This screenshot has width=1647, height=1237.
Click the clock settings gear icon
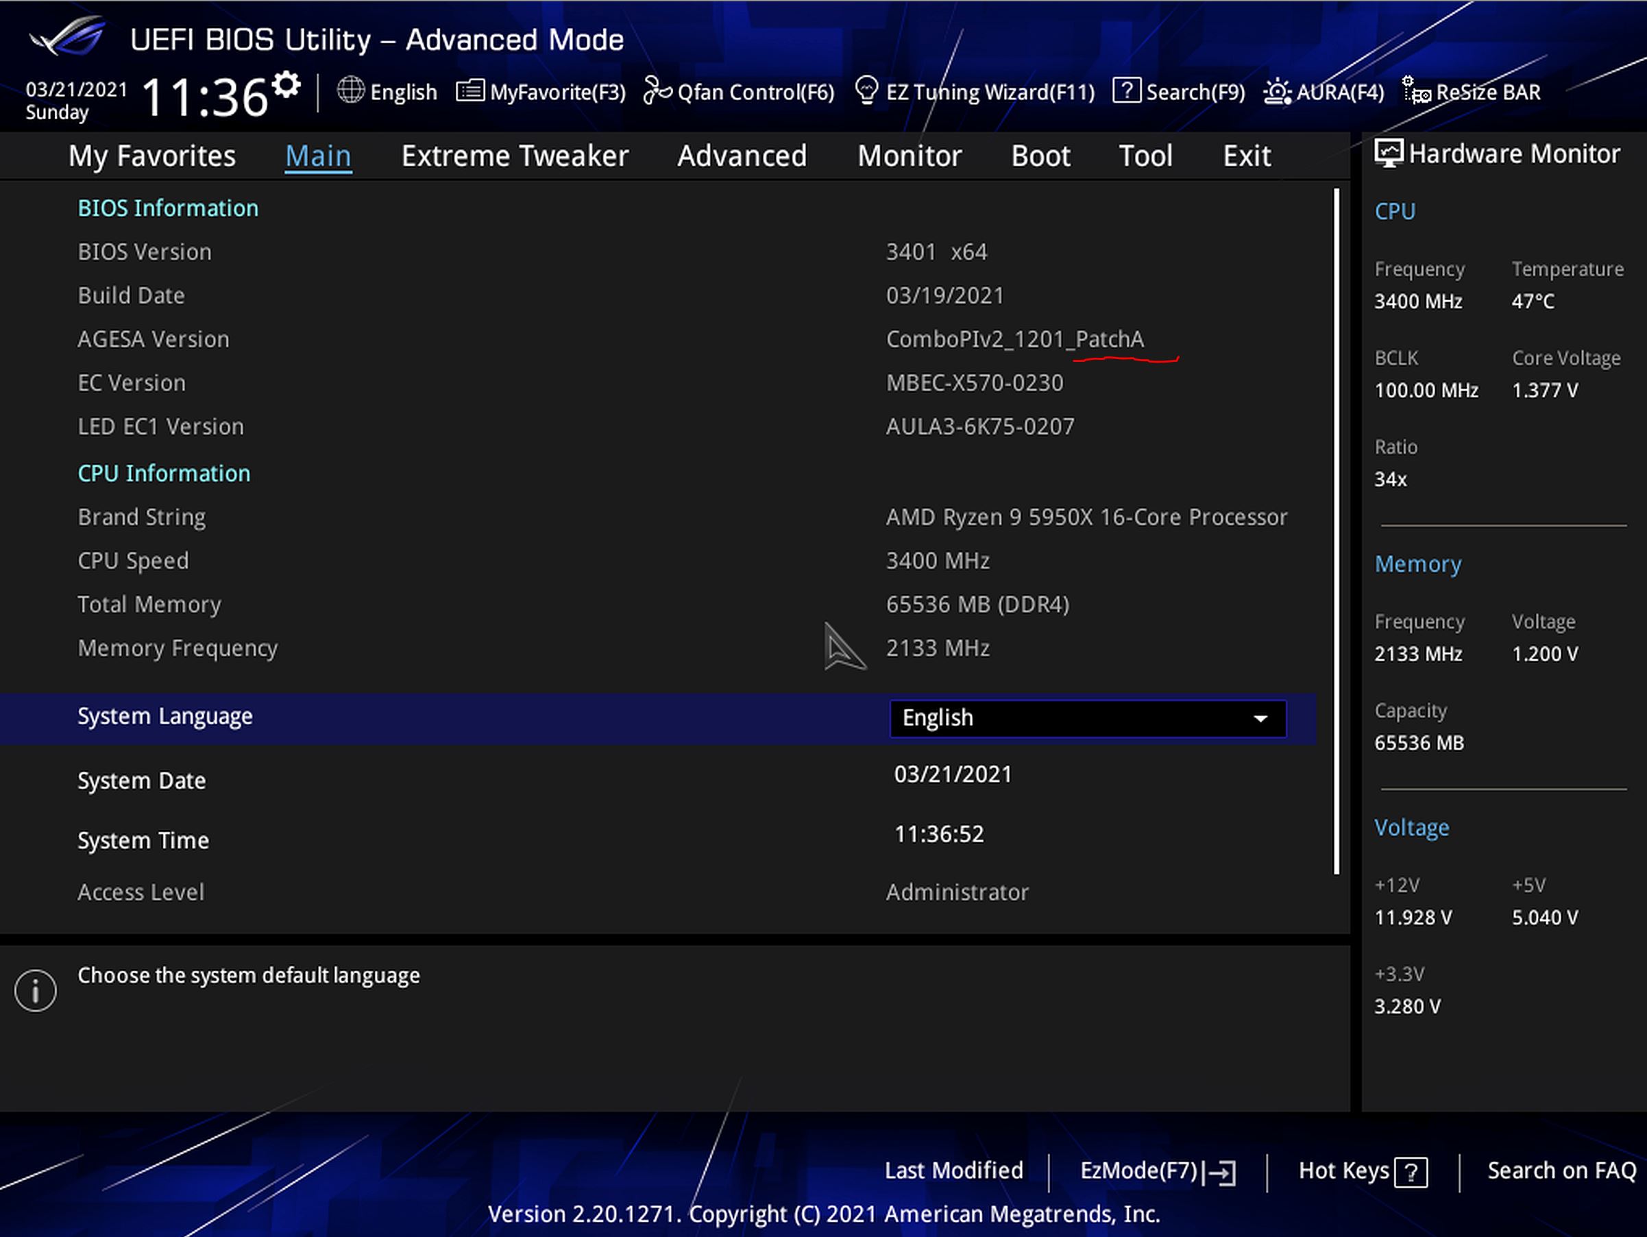[286, 85]
